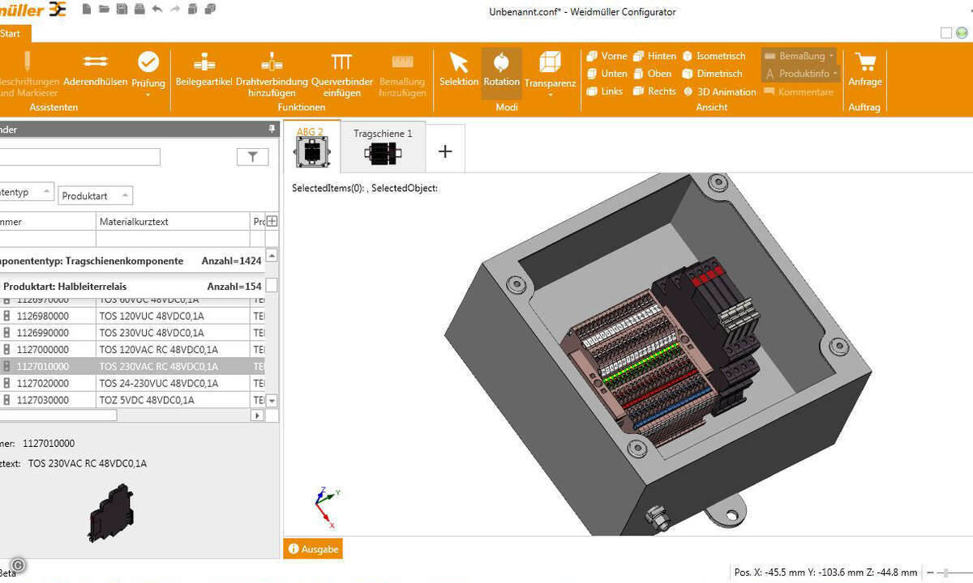Create a new file via title bar icon
This screenshot has width=973, height=583.
(x=86, y=10)
